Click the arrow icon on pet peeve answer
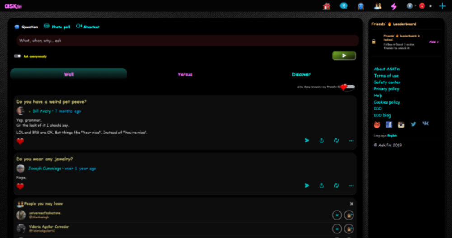452x238 pixels. (x=307, y=141)
